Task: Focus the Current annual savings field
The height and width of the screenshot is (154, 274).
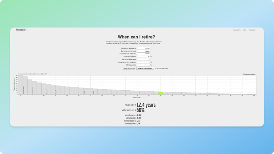Action: coord(144,51)
